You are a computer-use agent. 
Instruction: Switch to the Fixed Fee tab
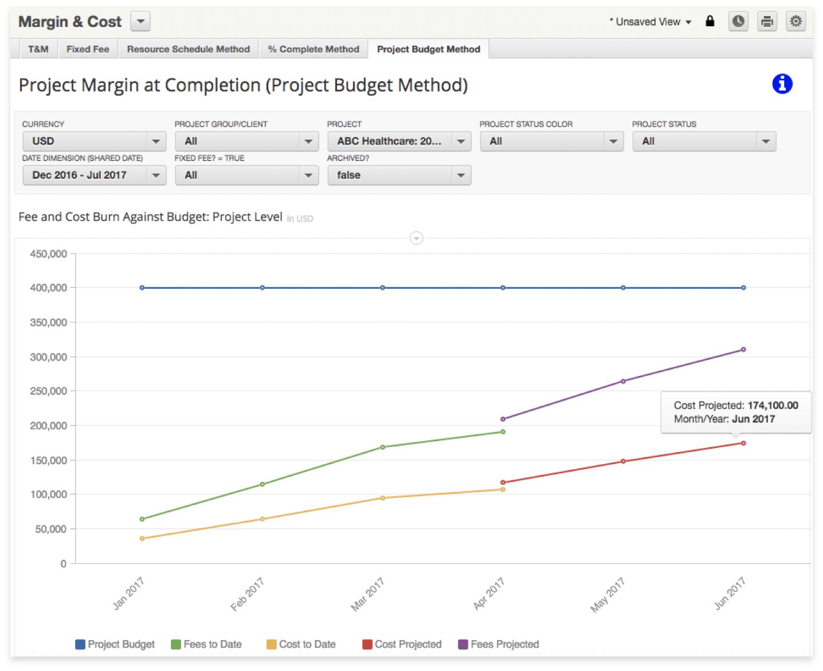(88, 49)
